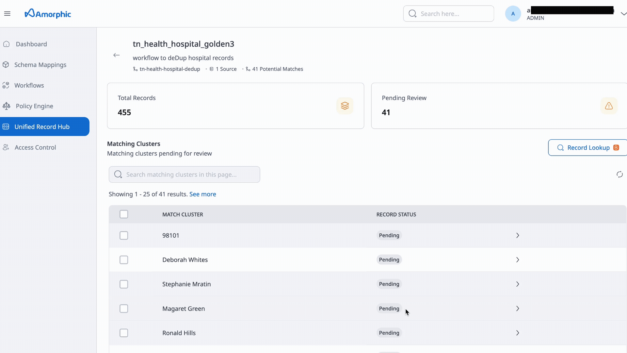The height and width of the screenshot is (353, 627).
Task: Check the checkbox for cluster 98101
Action: (124, 235)
